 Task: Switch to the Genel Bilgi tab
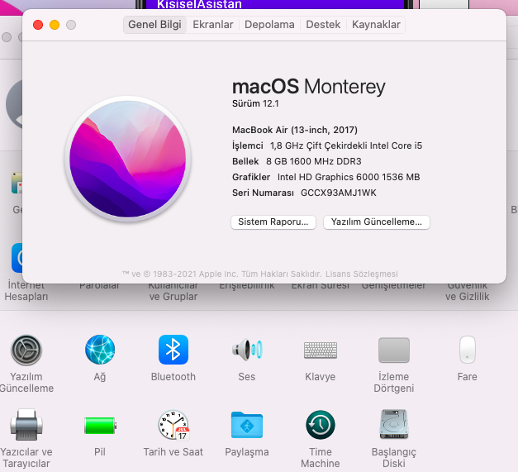tap(154, 25)
